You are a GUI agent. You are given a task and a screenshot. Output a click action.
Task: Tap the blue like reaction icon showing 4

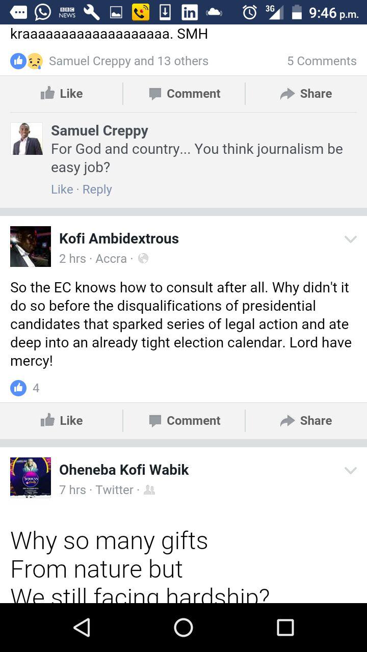point(18,388)
